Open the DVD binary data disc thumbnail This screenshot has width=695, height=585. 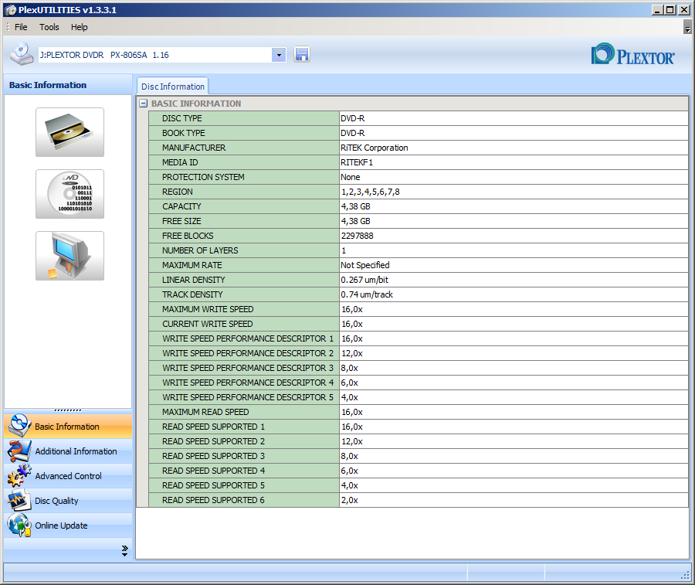point(70,194)
